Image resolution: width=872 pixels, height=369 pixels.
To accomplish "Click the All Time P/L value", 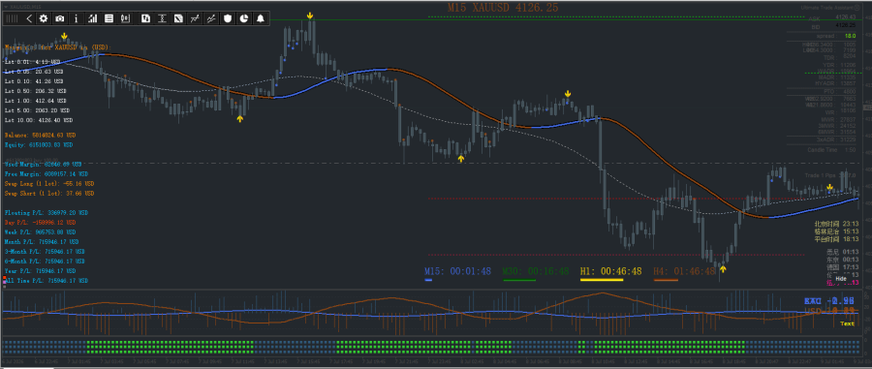I will pyautogui.click(x=47, y=281).
